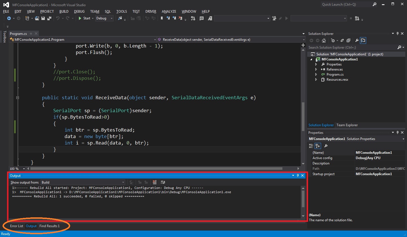The image size is (407, 237).
Task: Toggle word wrap in Output window
Action: click(x=163, y=182)
